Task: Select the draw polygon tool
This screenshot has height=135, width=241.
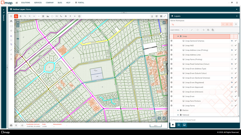Action: [11, 44]
